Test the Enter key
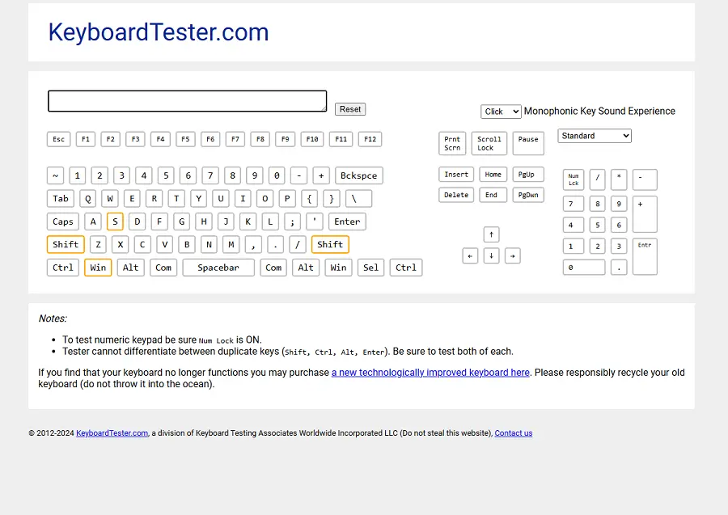Image resolution: width=728 pixels, height=515 pixels. pos(347,221)
